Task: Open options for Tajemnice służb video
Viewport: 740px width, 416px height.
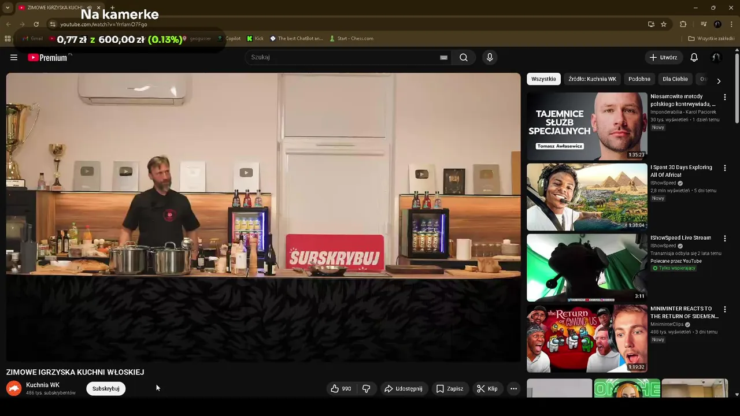Action: pyautogui.click(x=725, y=97)
